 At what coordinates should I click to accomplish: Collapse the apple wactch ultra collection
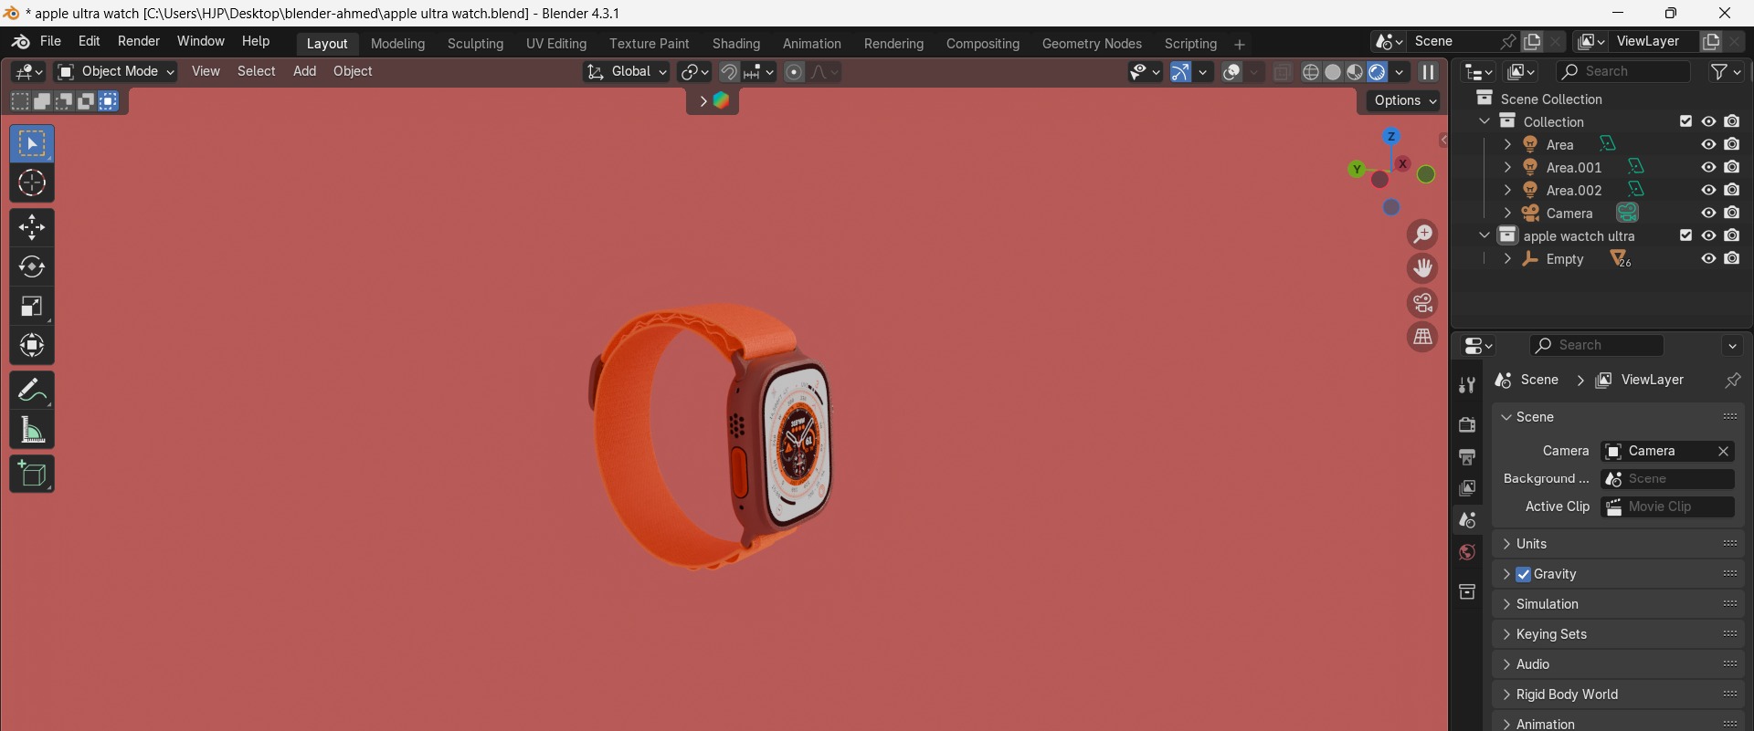coord(1485,235)
